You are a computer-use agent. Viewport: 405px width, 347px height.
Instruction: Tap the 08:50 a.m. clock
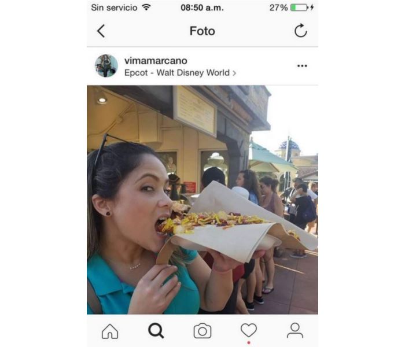pos(203,8)
